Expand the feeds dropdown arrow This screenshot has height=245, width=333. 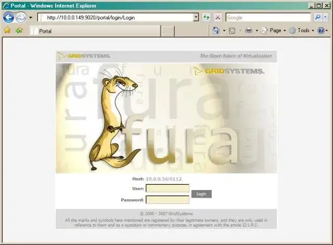point(240,31)
